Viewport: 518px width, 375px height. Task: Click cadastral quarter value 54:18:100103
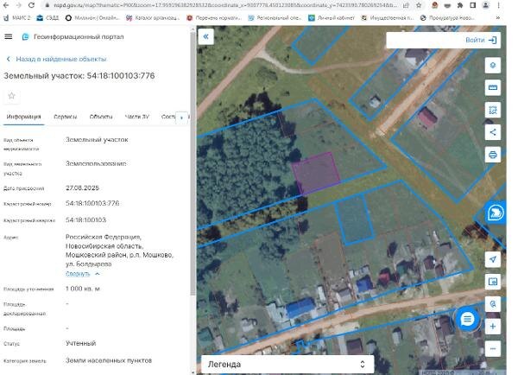tap(85, 220)
